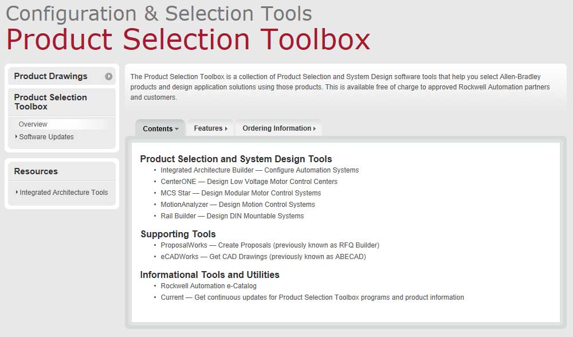Switch to the Ordering Information tab
This screenshot has height=337, width=573.
click(x=274, y=128)
